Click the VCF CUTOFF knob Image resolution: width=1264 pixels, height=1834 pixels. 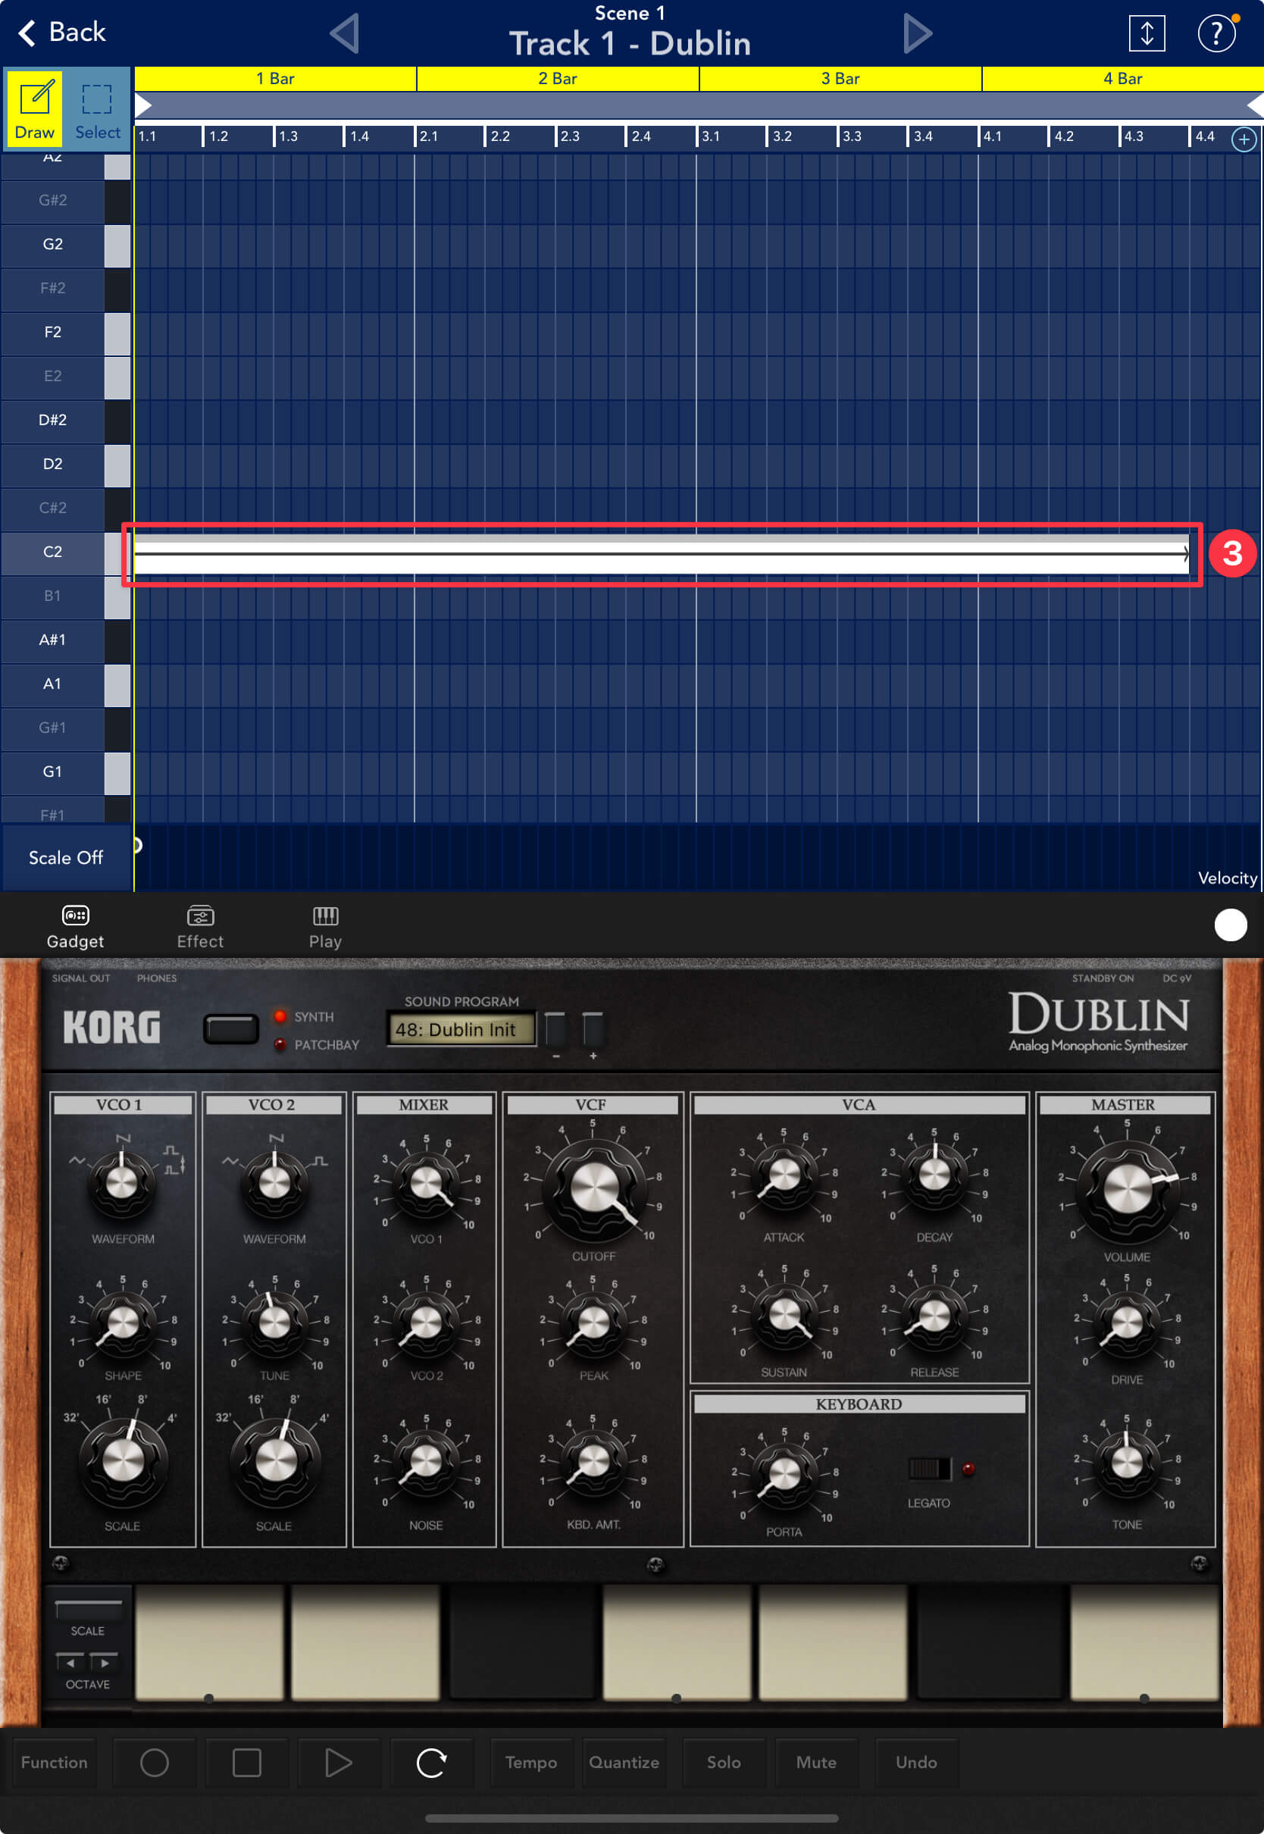593,1188
